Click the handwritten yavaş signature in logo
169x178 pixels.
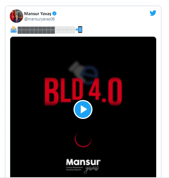[x=91, y=169]
